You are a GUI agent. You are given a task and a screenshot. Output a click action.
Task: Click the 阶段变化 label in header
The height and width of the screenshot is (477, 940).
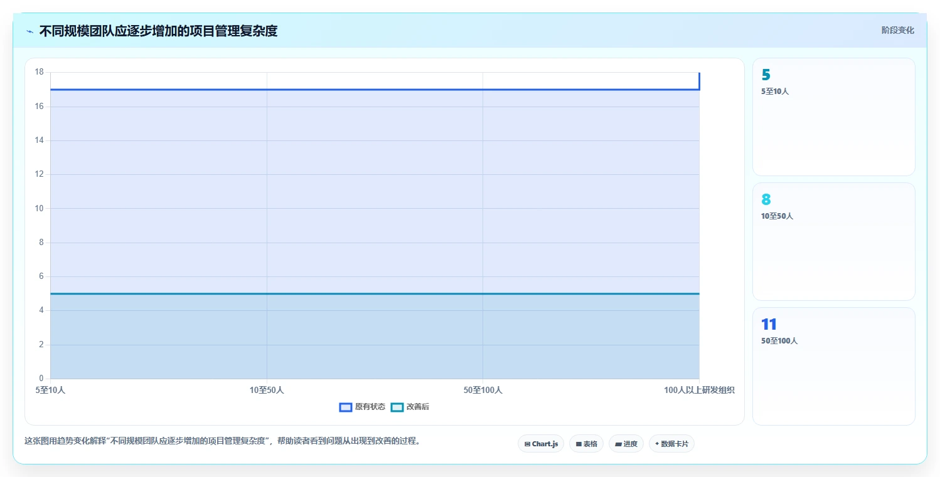(x=898, y=30)
